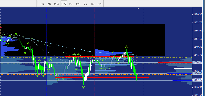Select the M15 timeframe button
This screenshot has width=205, height=96.
click(56, 4)
